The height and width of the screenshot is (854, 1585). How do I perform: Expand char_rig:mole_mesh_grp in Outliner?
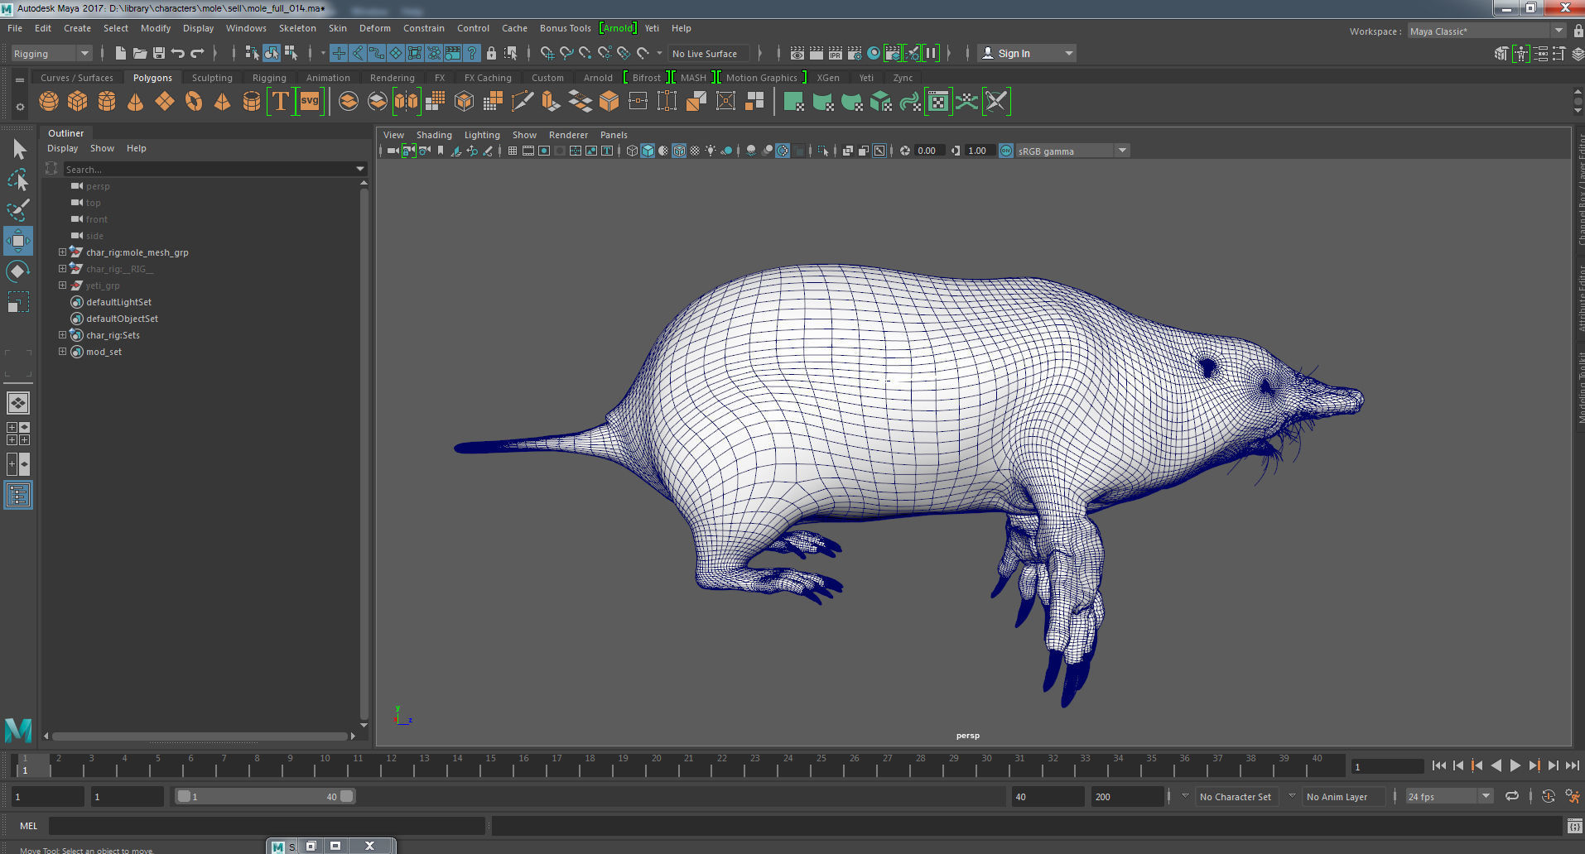click(x=62, y=252)
